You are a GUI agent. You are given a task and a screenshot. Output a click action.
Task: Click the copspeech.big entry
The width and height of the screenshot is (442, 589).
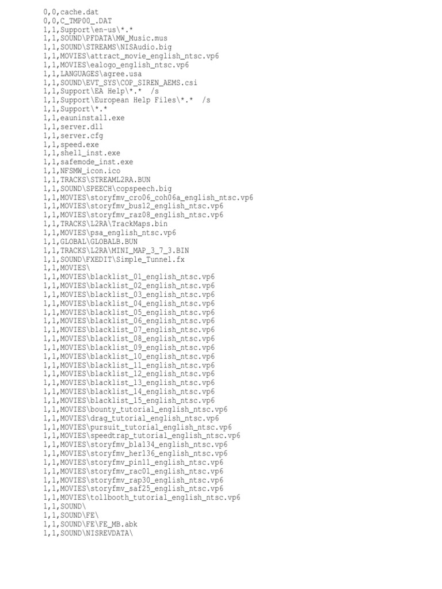(108, 189)
